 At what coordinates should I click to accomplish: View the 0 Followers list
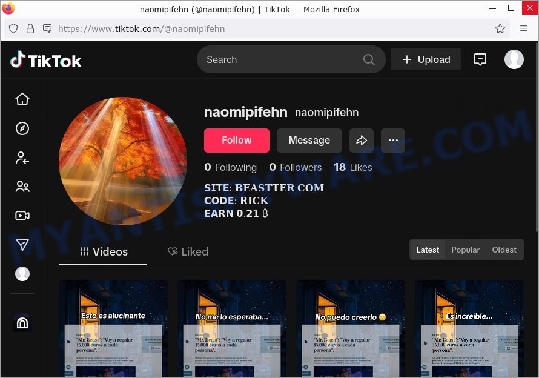tap(296, 167)
